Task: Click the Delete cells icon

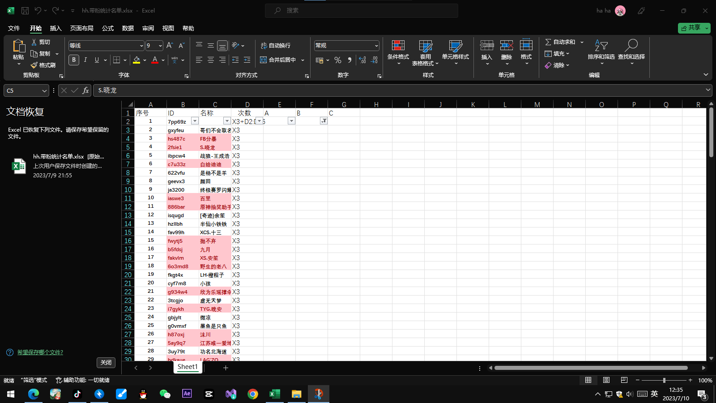Action: (x=507, y=45)
